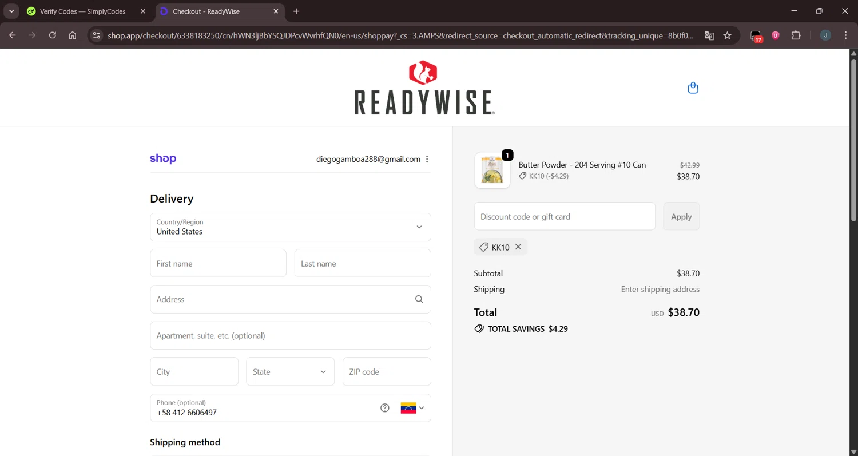Restore down the browser window
Viewport: 858px width, 456px height.
point(819,11)
